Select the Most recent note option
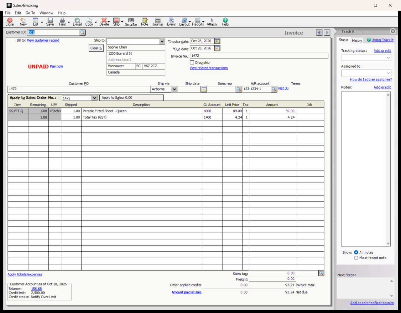The image size is (401, 313). (356, 258)
